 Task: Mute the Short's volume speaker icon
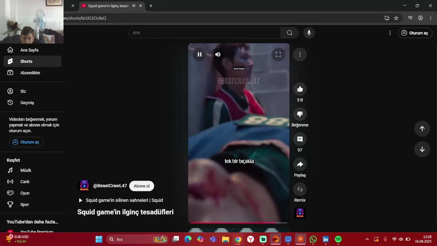[218, 54]
